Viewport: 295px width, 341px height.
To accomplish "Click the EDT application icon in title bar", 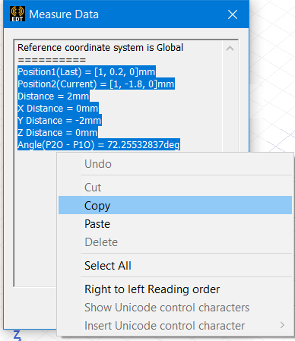I will point(17,14).
